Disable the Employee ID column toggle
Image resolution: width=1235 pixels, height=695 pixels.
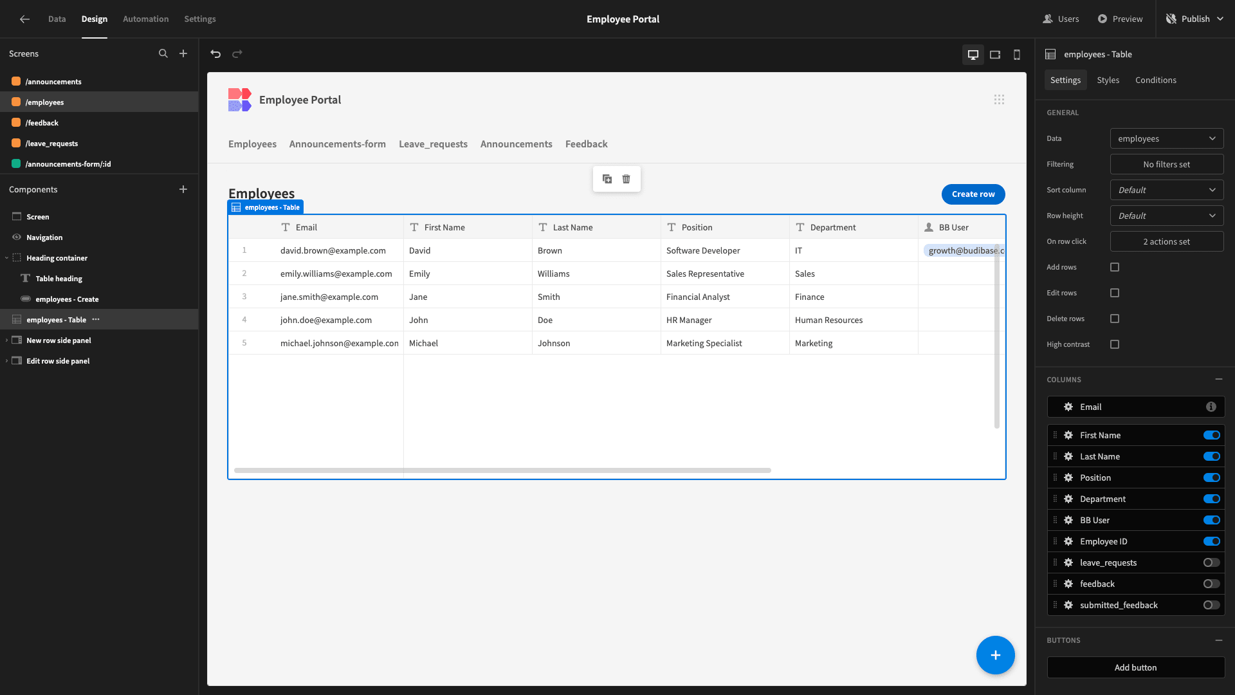1211,541
